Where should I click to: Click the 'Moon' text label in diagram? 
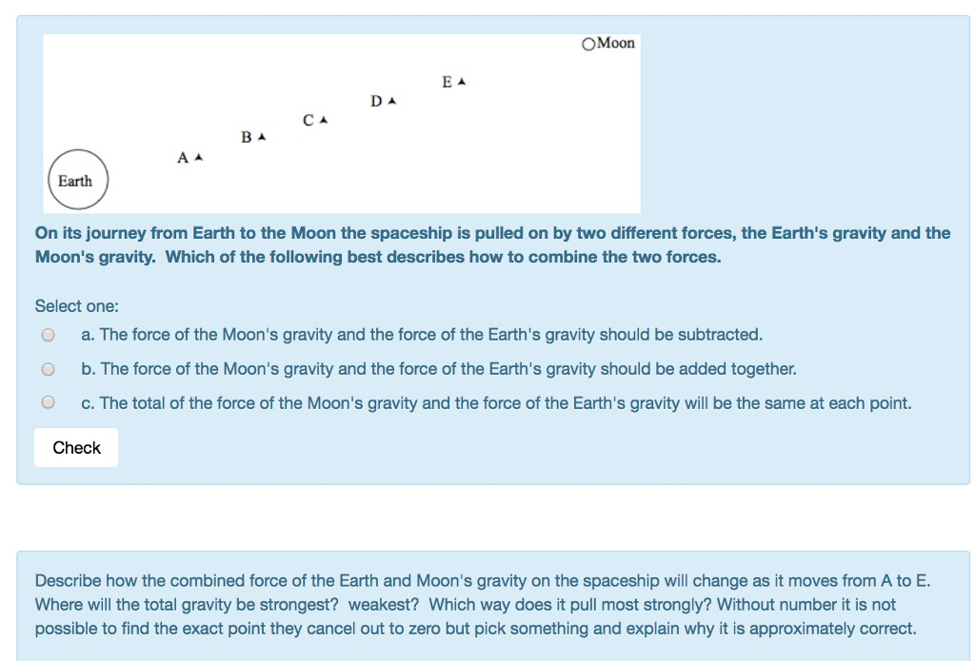coord(616,43)
